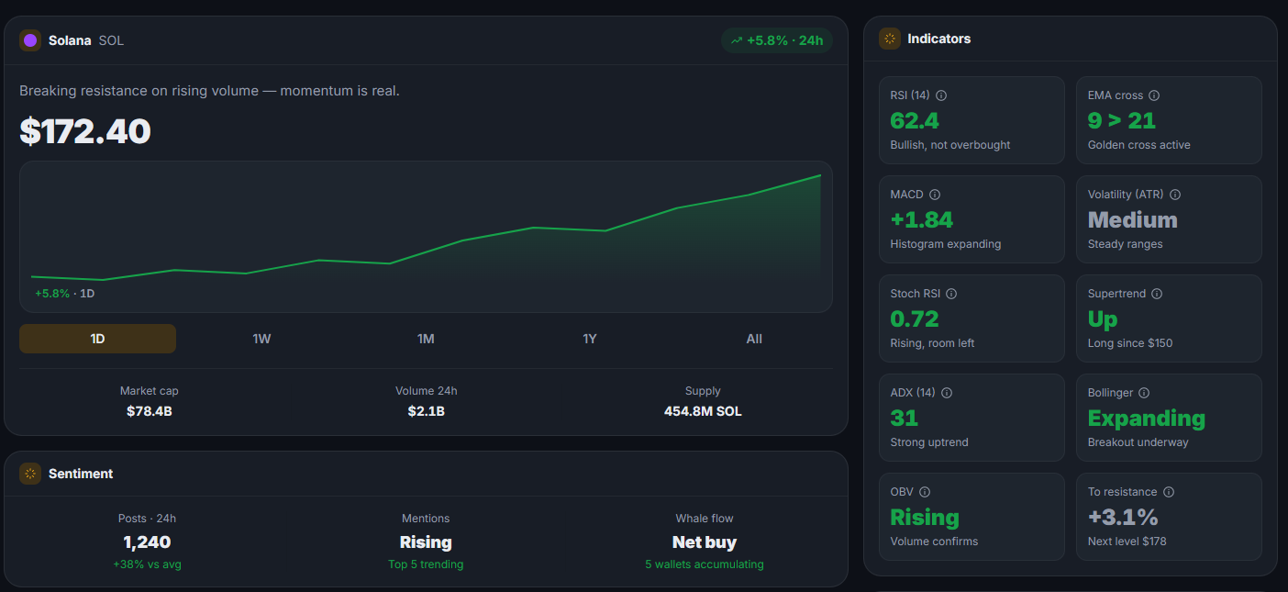The height and width of the screenshot is (592, 1288).
Task: Click the SOL price line chart
Action: coord(426,237)
